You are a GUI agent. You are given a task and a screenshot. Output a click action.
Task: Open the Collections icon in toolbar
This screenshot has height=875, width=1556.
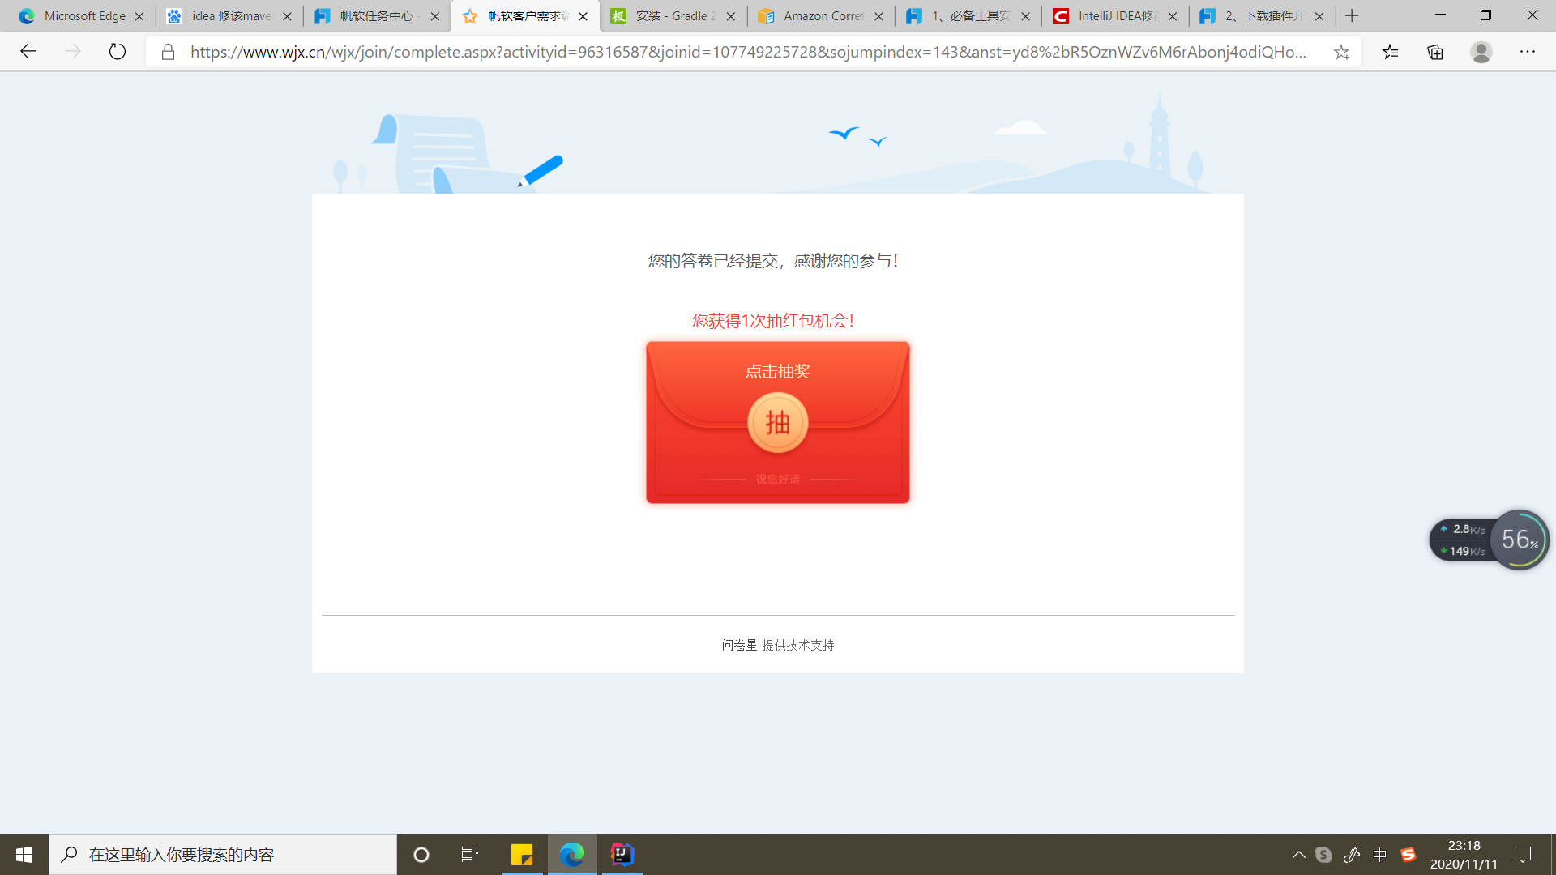(x=1435, y=52)
